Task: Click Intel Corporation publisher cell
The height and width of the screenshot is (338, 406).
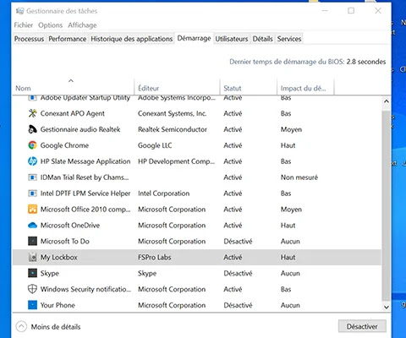Action: (164, 194)
